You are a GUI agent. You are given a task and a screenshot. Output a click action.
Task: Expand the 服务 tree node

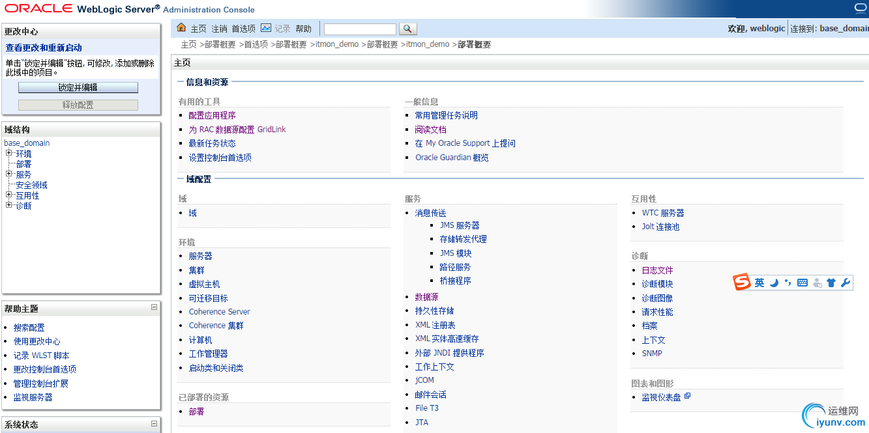[9, 174]
